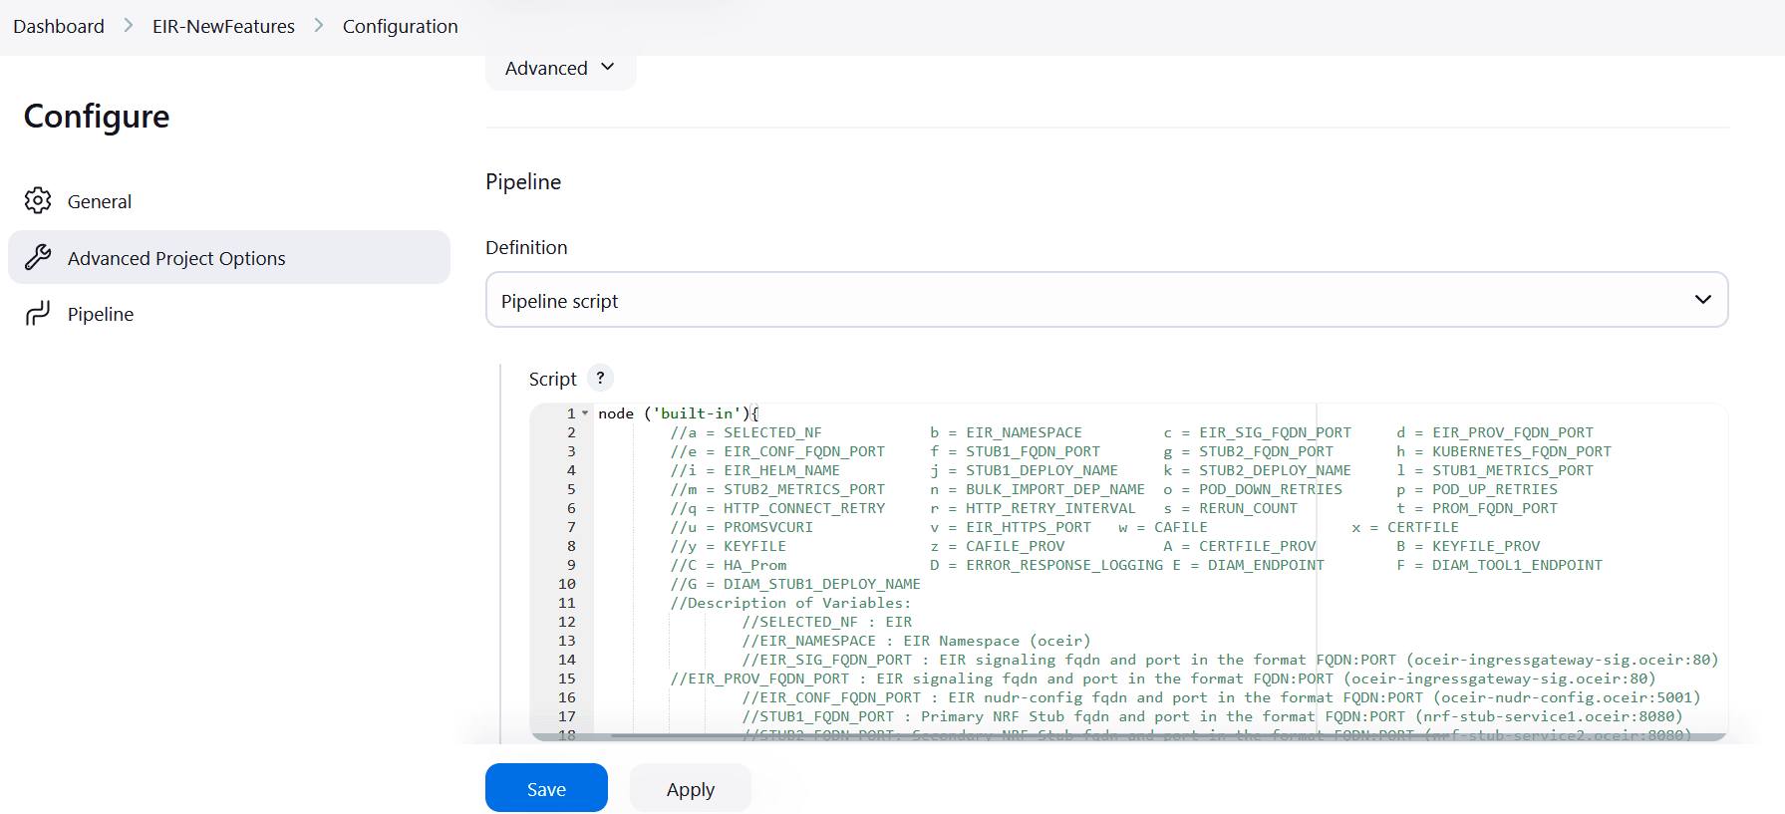Click 'DIAM_STUB1_DEPLOY_NAME' on line 10
The width and height of the screenshot is (1785, 814).
pos(822,584)
